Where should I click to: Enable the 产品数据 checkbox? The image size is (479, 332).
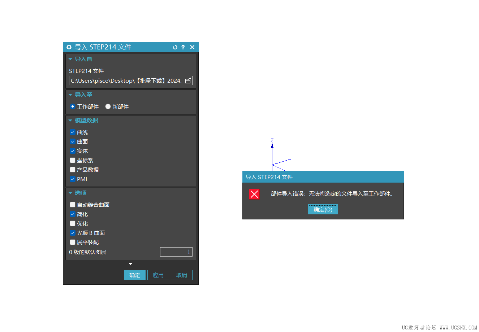[x=73, y=170]
